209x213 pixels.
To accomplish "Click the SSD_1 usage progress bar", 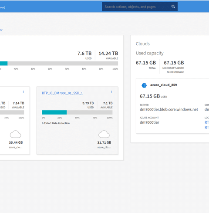I will (x=77, y=112).
